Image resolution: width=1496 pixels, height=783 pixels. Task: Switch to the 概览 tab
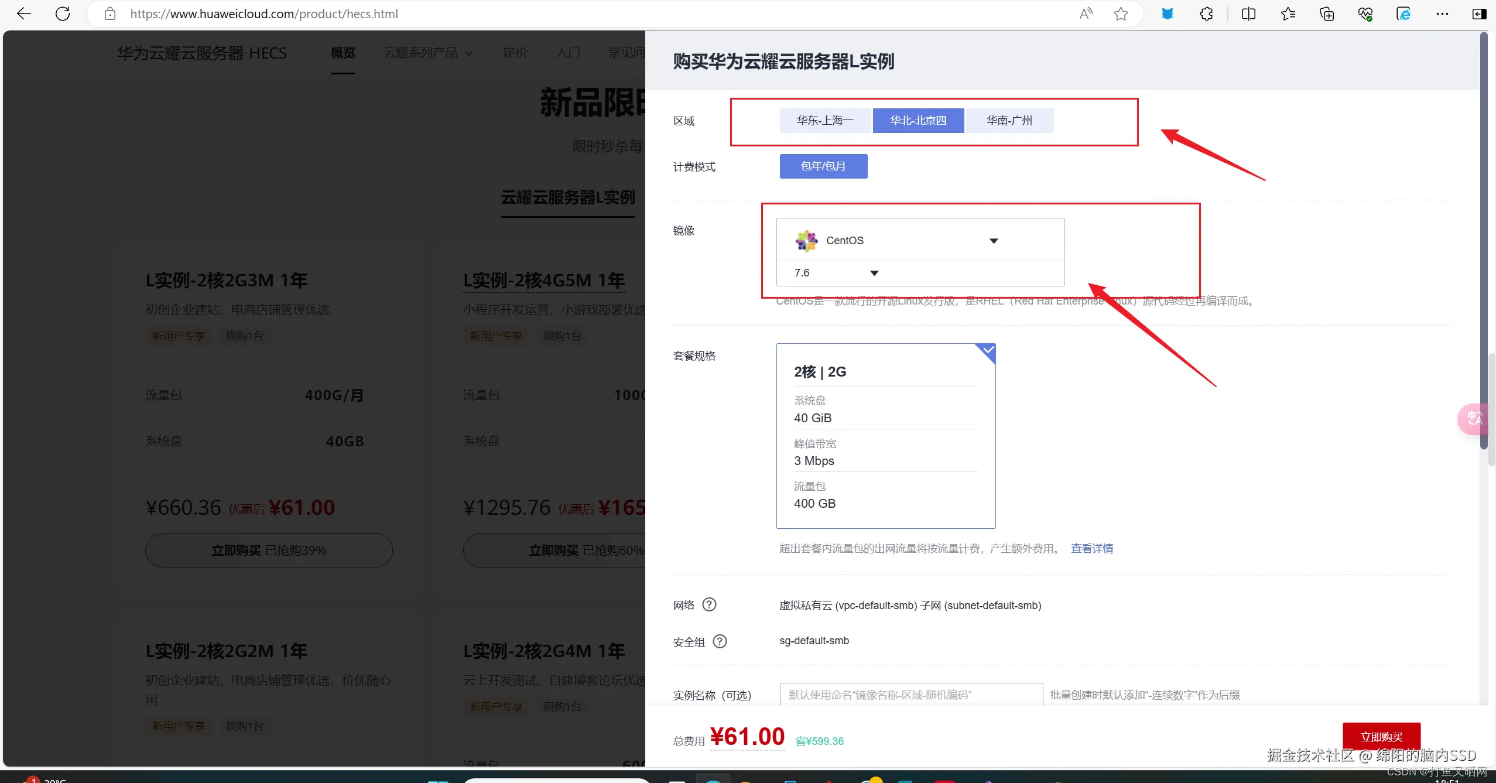(343, 53)
